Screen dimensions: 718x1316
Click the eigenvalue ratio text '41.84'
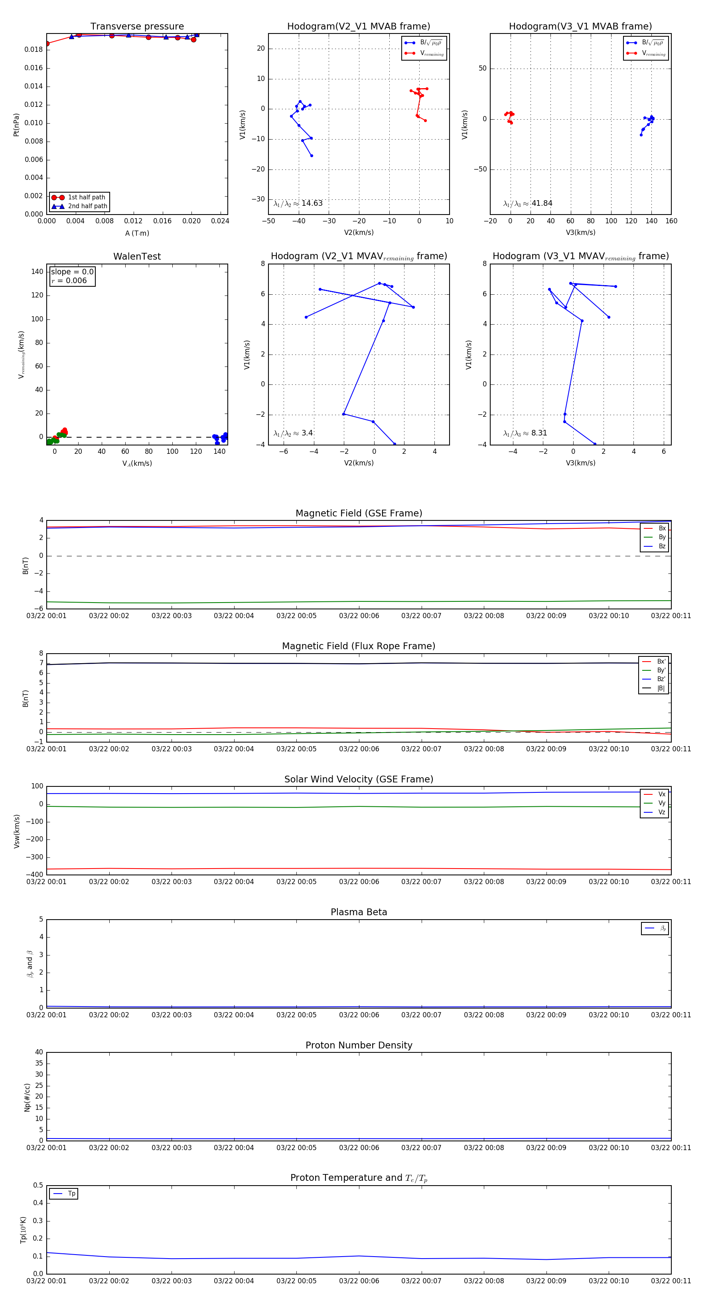click(x=542, y=203)
